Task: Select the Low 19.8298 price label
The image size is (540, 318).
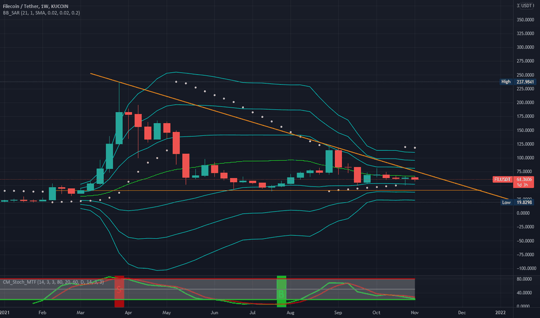Action: coord(517,202)
